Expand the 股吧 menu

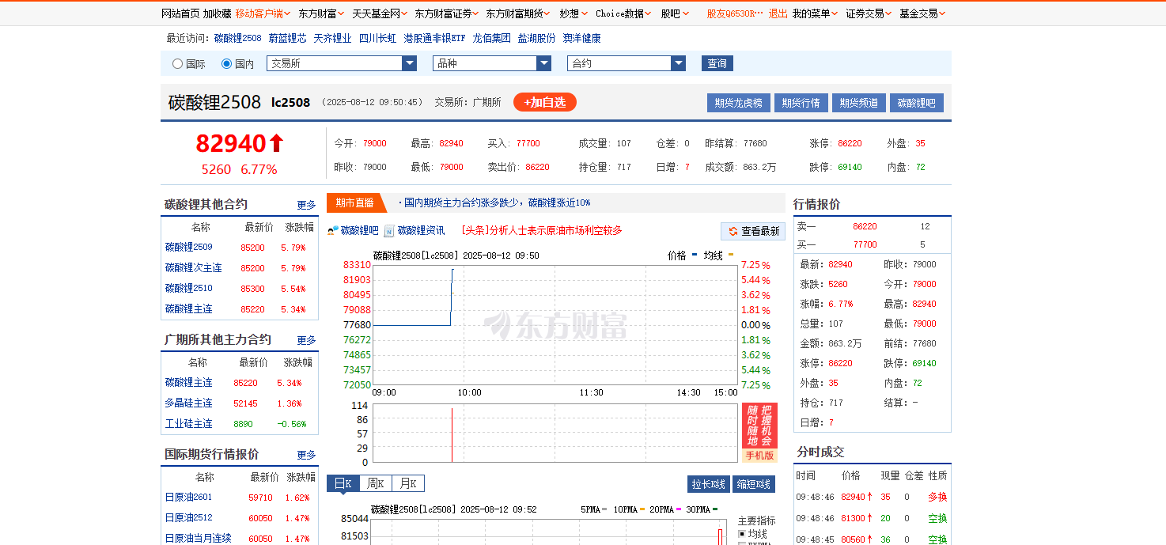click(x=675, y=13)
